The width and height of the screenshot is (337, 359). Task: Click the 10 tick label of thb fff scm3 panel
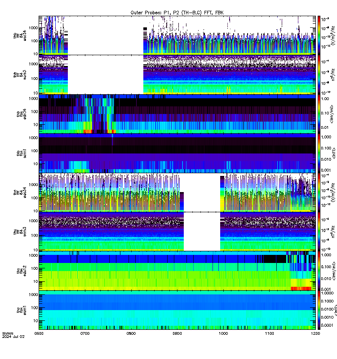tap(36, 93)
